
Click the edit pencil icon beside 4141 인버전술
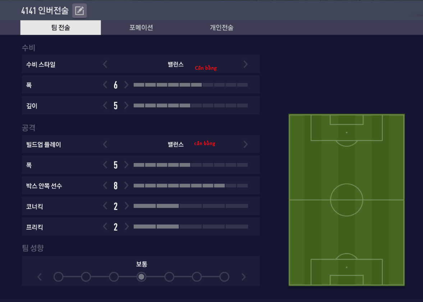click(x=79, y=11)
